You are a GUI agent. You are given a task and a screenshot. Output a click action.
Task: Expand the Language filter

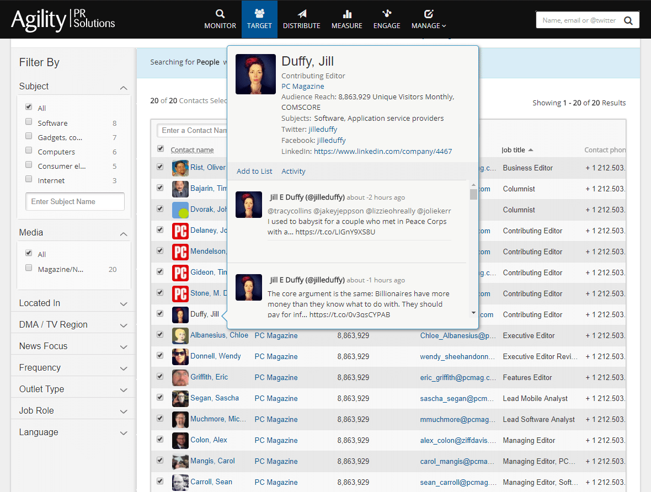[x=124, y=433]
